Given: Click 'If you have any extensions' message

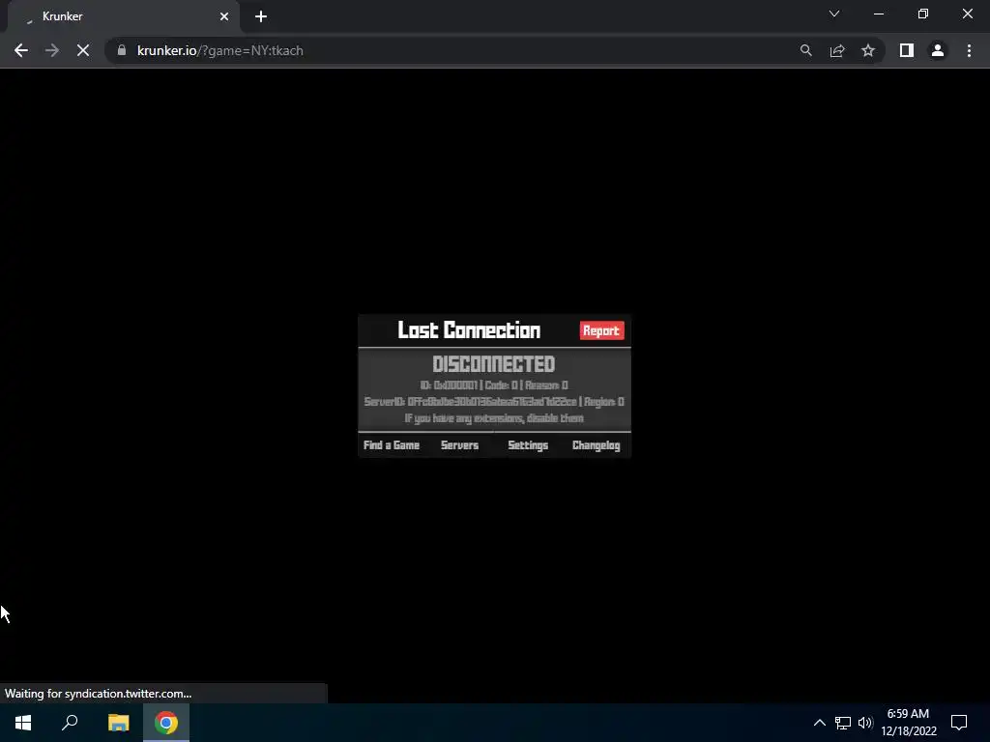Looking at the screenshot, I should click(x=494, y=418).
